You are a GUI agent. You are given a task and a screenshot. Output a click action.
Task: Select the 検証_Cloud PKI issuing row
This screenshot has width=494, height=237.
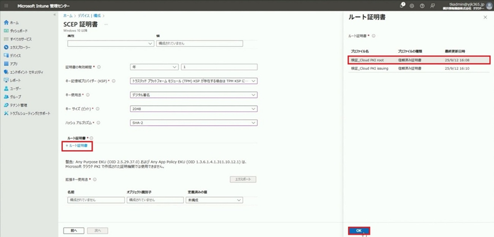tap(418, 68)
